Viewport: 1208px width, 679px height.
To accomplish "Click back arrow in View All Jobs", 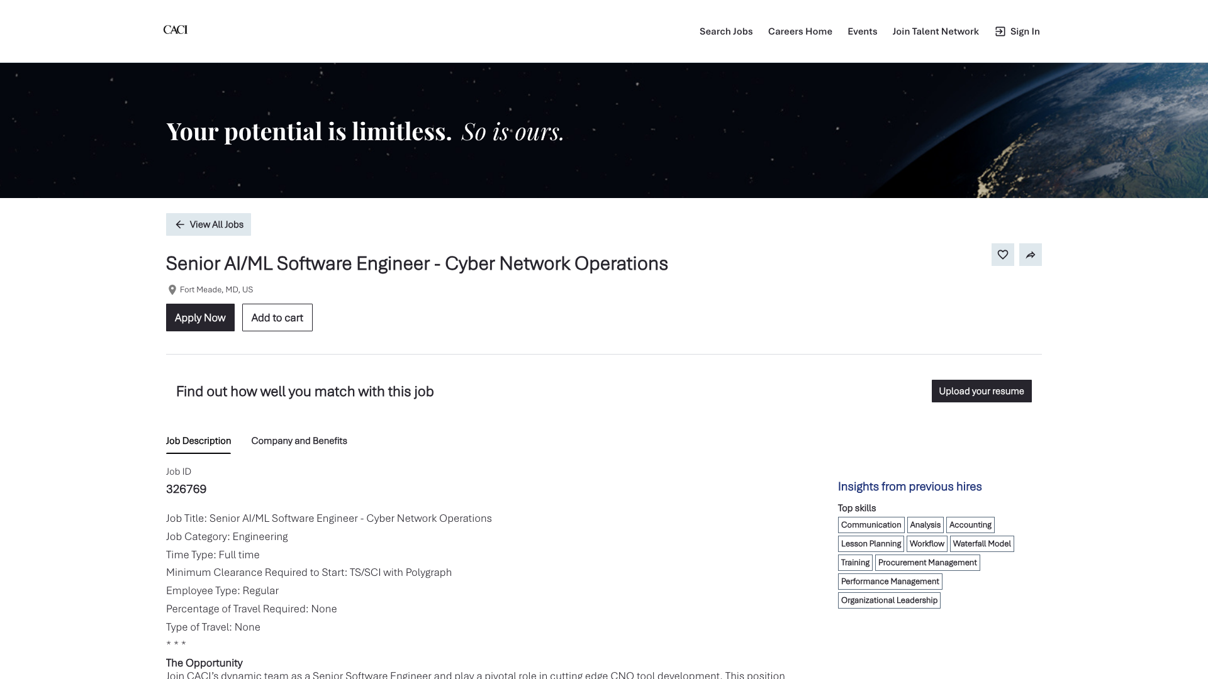I will pyautogui.click(x=180, y=224).
